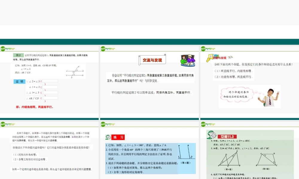Click the blank box after ∠1=∠2

coord(51,87)
